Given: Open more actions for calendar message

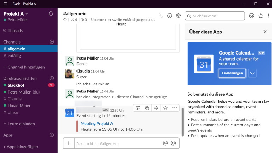Looking at the screenshot, I should [174, 108].
